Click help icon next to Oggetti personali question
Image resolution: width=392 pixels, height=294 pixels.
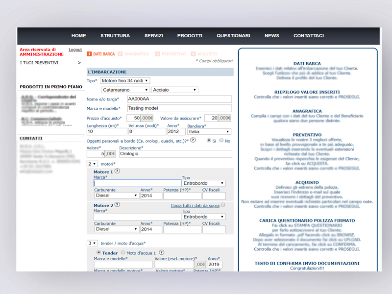pyautogui.click(x=193, y=140)
